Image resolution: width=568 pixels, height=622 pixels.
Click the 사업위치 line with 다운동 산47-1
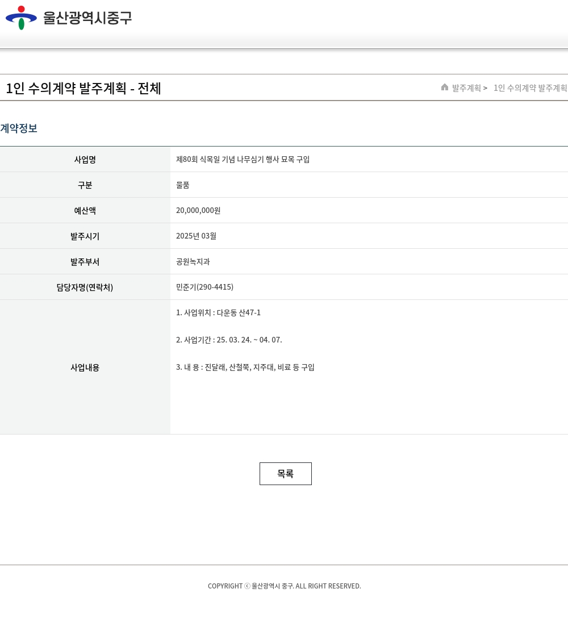218,313
